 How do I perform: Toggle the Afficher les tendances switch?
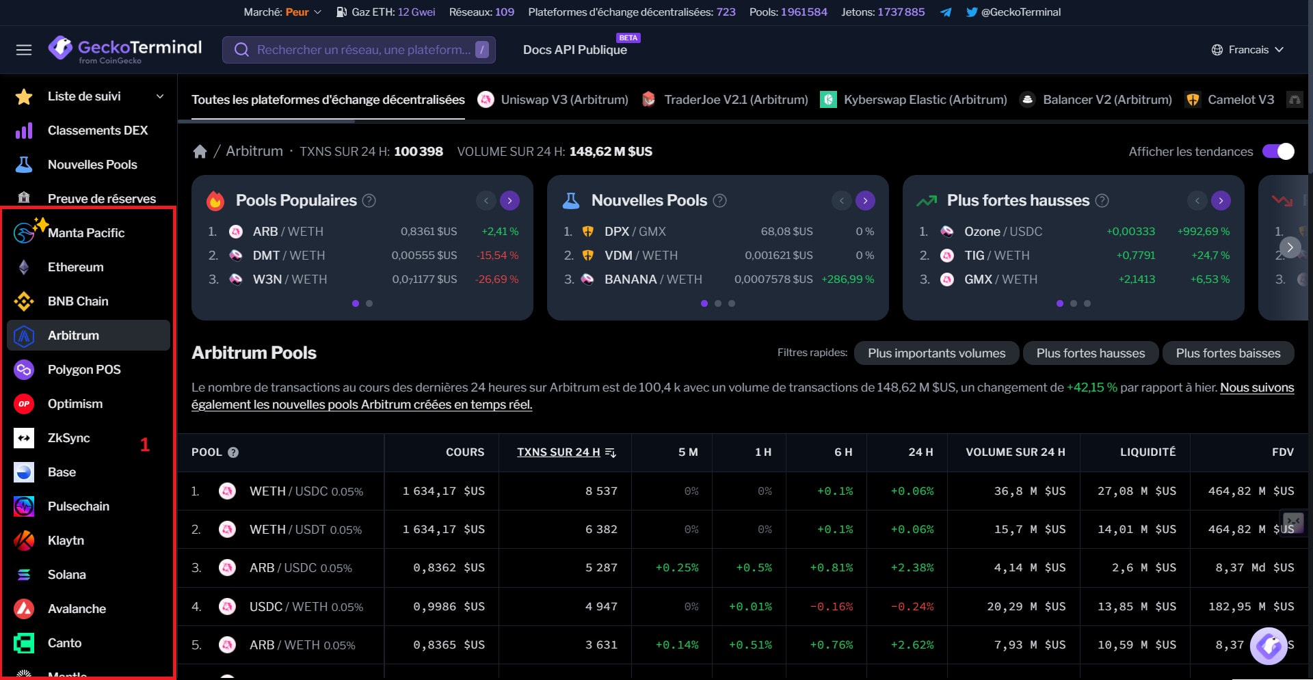(x=1277, y=152)
